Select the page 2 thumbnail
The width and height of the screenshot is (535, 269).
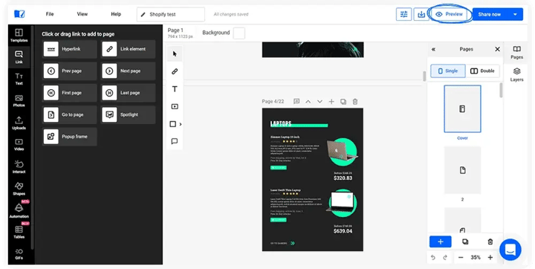pos(462,170)
